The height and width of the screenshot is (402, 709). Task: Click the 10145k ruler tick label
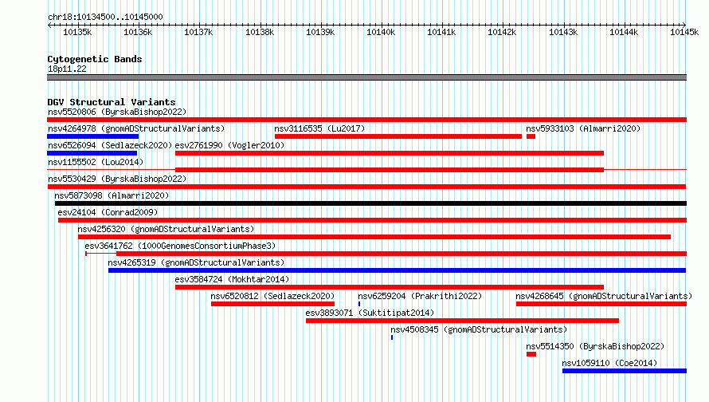684,32
